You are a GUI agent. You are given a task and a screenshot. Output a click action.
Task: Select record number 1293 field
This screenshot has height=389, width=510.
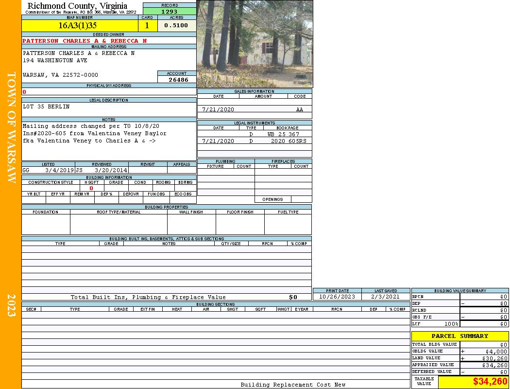click(x=170, y=11)
